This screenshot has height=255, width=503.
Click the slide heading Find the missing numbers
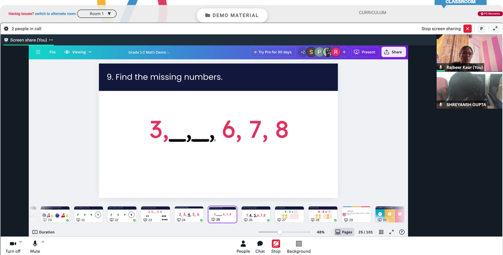click(164, 77)
